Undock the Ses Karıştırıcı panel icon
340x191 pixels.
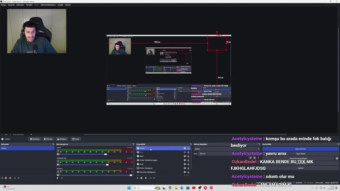coord(133,144)
